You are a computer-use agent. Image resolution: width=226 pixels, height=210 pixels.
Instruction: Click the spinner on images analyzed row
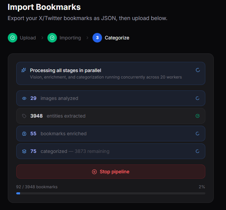(x=198, y=98)
